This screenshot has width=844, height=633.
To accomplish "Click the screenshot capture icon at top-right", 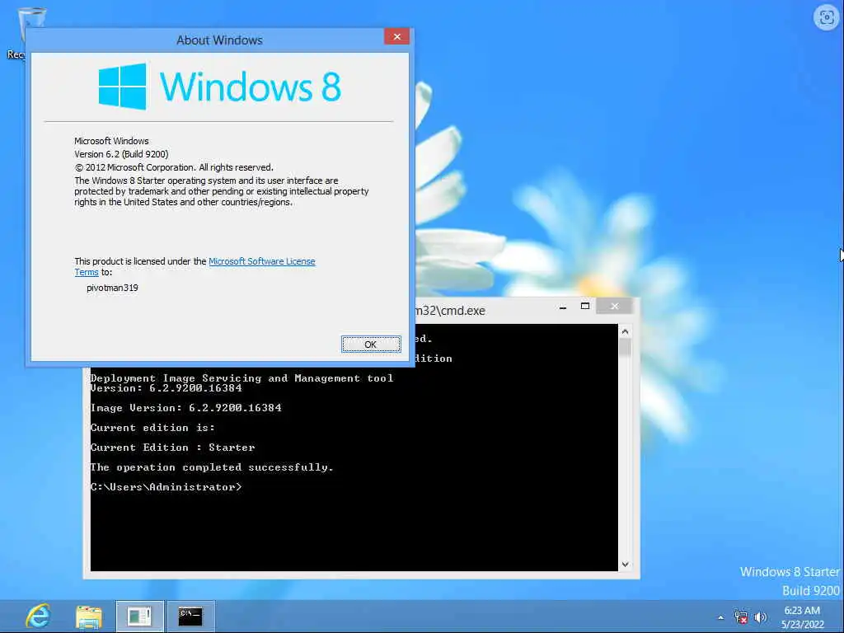I will point(826,18).
